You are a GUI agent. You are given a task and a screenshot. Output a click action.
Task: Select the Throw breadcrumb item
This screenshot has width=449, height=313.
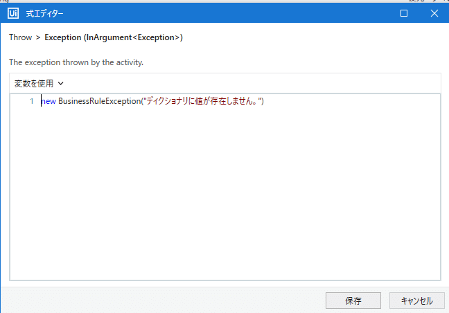coord(20,37)
